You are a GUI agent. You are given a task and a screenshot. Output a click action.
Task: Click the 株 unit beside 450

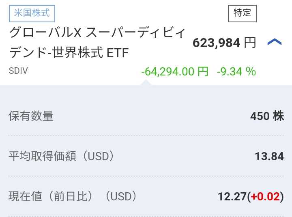(278, 116)
